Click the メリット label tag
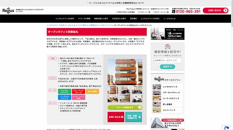This screenshot has width=233, height=130. 53,103
